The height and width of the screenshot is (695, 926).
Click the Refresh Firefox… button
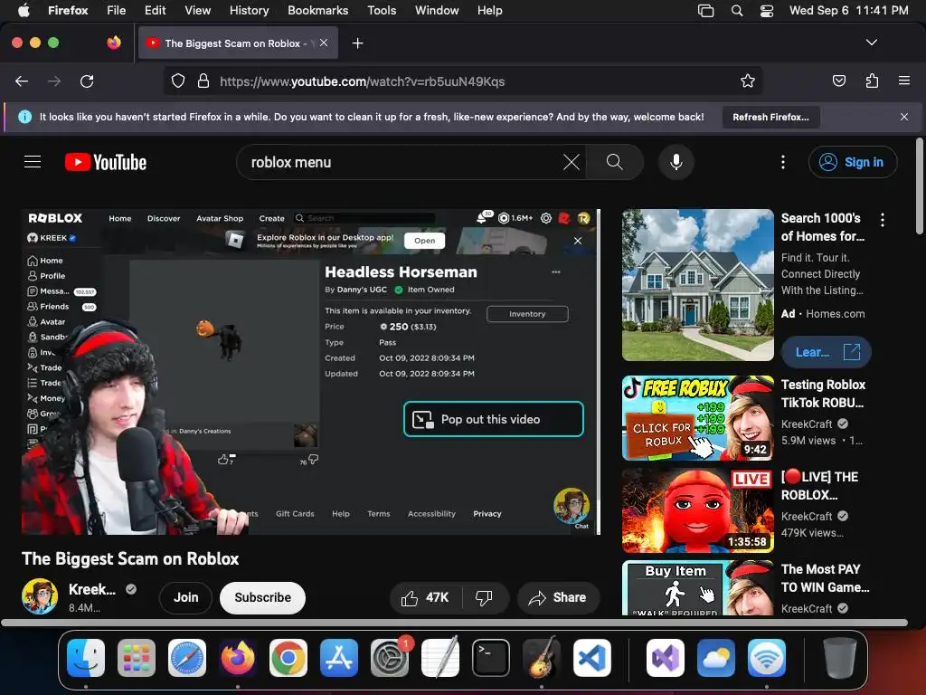(770, 117)
